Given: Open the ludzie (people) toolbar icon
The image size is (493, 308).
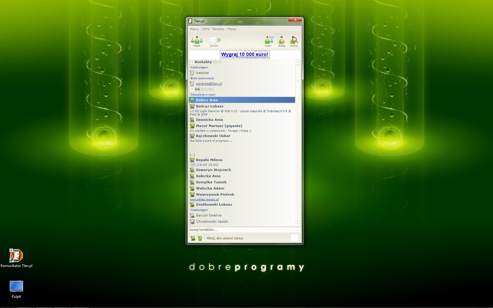Looking at the screenshot, I should pyautogui.click(x=197, y=41).
